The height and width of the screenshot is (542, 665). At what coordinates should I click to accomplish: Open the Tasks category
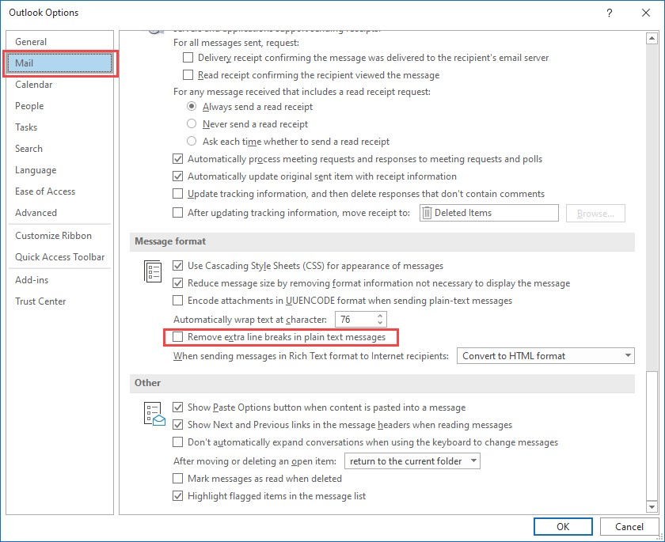click(60, 127)
